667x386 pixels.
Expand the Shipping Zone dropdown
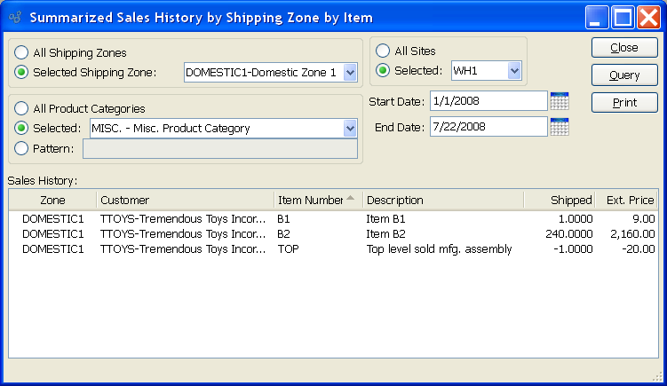(x=349, y=72)
